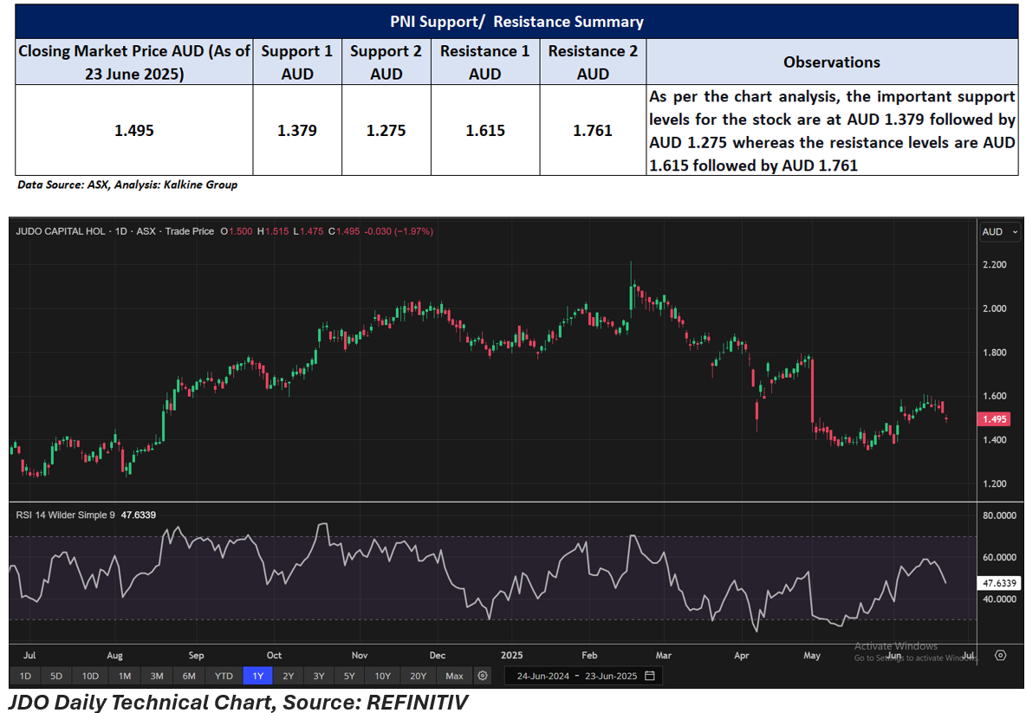Image resolution: width=1026 pixels, height=713 pixels.
Task: Click the Support 1 cell showing 1.379
Action: tap(297, 130)
